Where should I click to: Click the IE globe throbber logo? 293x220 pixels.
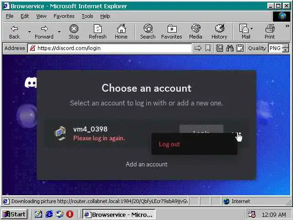point(282,16)
